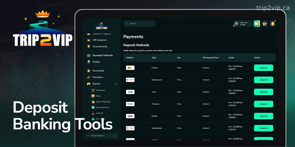Click the headset icon in Contact support

(x=88, y=136)
